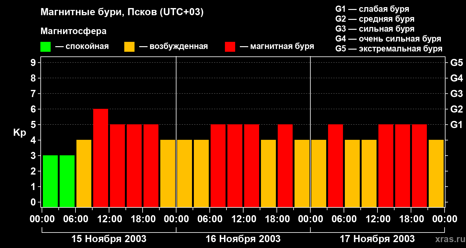466x248 pixels.
Task: Click the '15 Ноября 2003' date label
Action: tap(109, 239)
